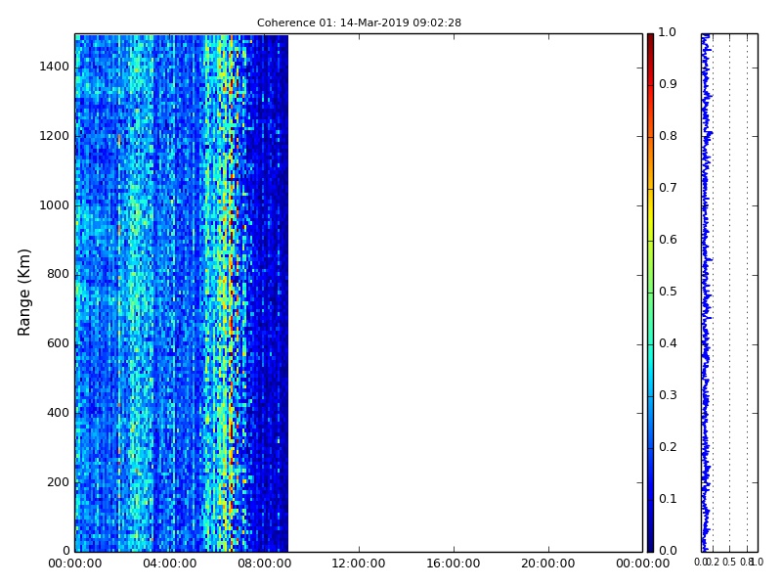Click the colorbar 0.2 label

(668, 447)
